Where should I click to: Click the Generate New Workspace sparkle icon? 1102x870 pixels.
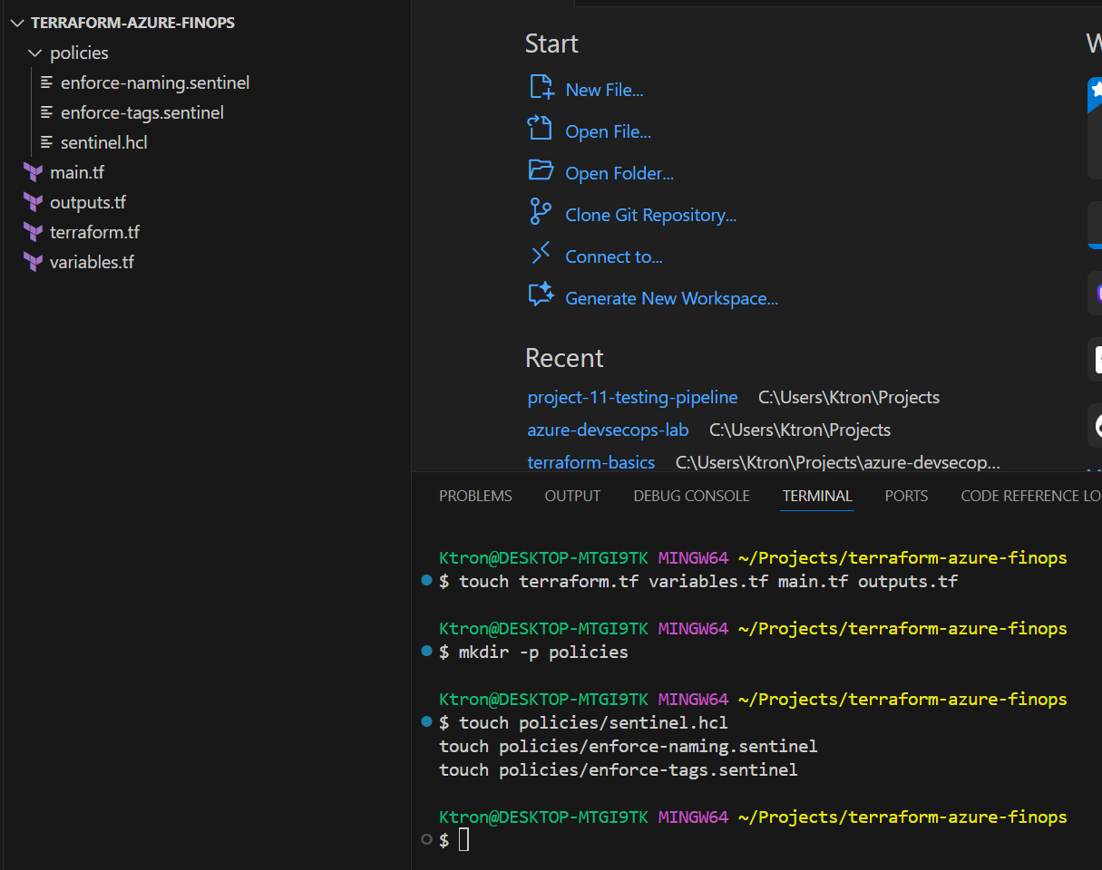541,296
